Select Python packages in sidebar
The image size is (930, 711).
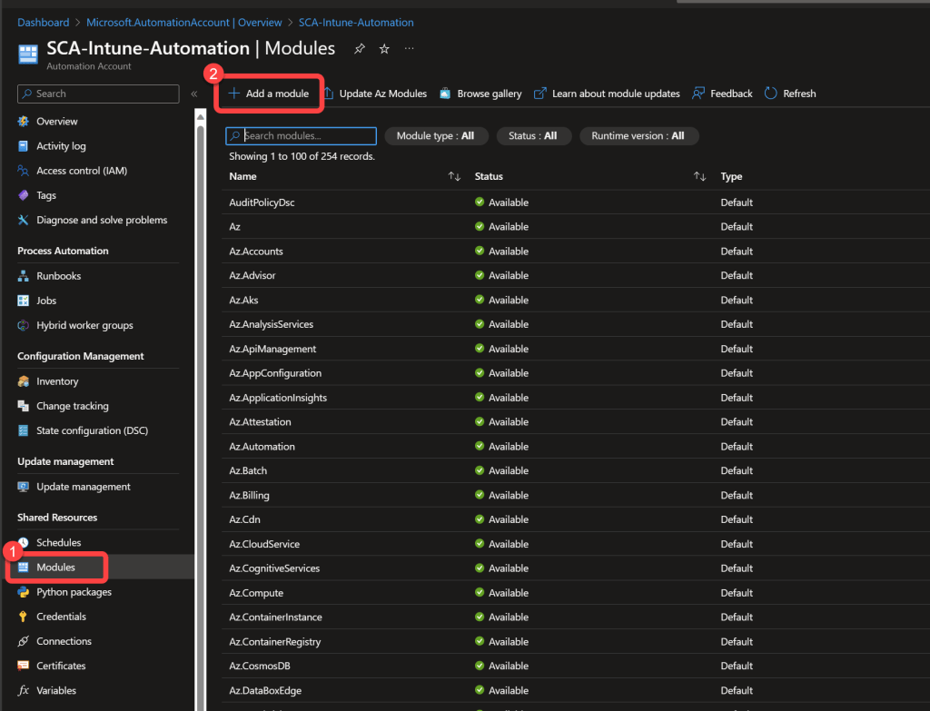click(x=74, y=592)
